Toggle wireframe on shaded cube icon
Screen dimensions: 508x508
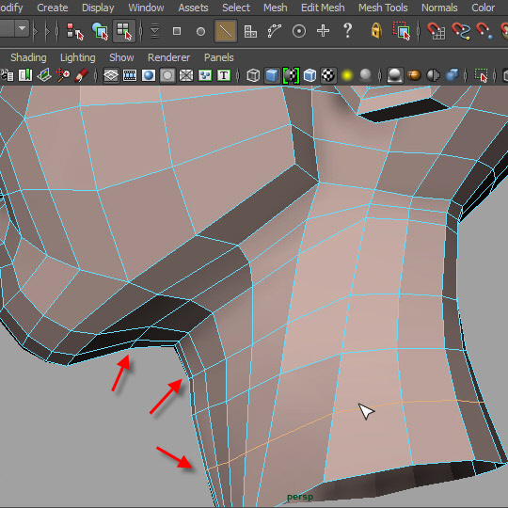(310, 75)
